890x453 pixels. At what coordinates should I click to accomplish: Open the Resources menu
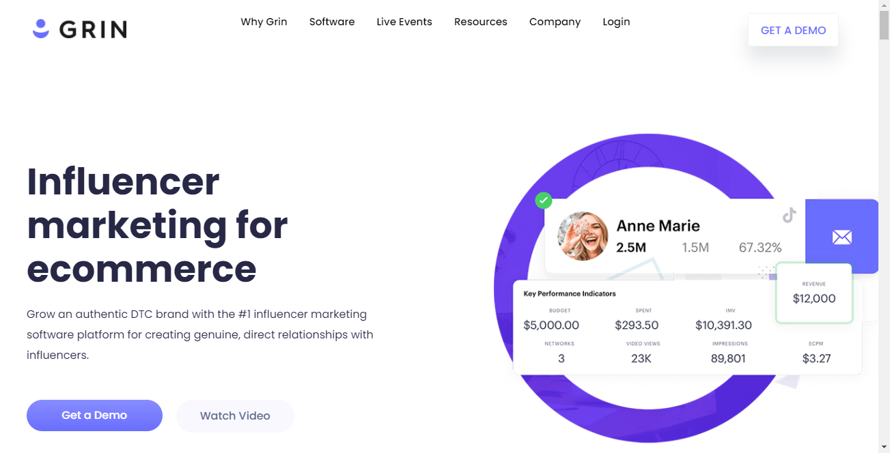[481, 22]
